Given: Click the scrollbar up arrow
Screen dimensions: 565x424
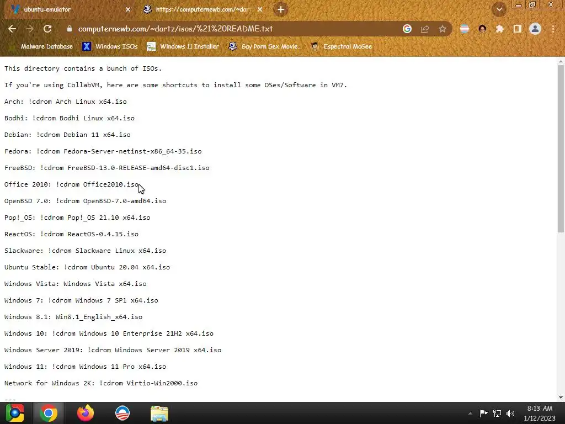Looking at the screenshot, I should pyautogui.click(x=561, y=61).
